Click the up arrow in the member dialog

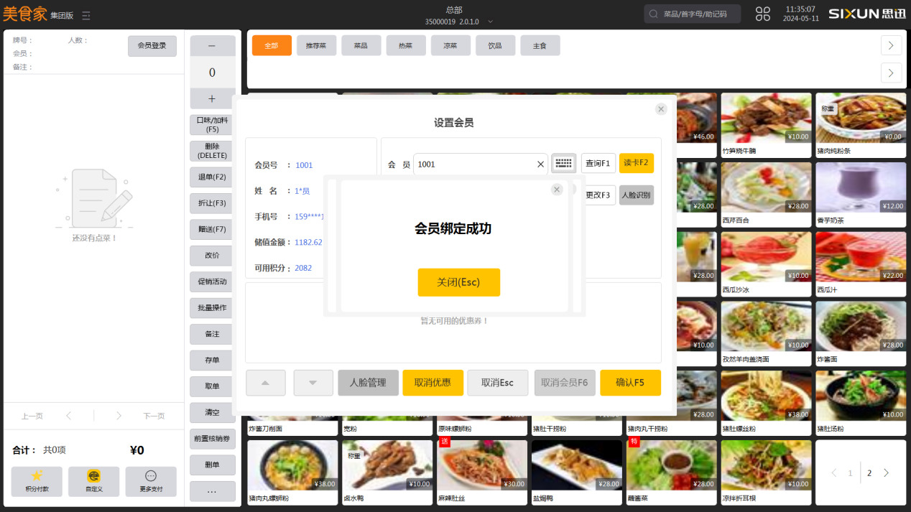click(x=265, y=383)
